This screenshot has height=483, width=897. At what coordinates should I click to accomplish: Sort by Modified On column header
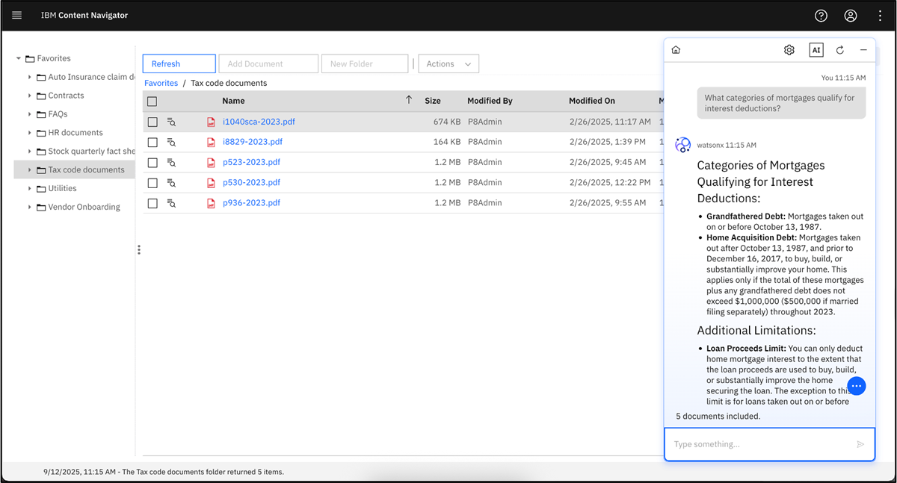(592, 101)
